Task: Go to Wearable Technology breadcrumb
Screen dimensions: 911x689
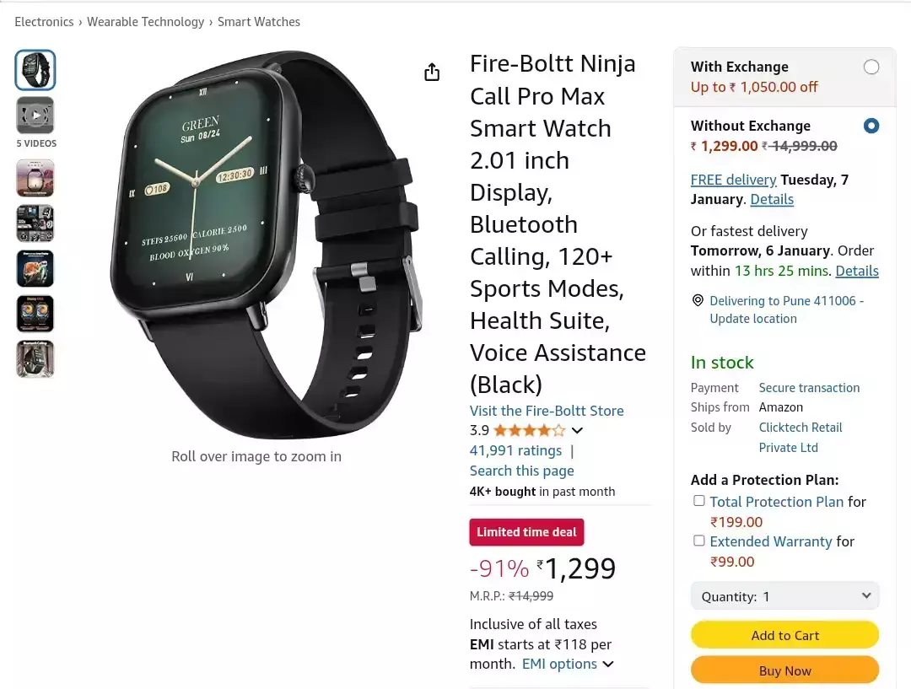Action: pyautogui.click(x=145, y=22)
